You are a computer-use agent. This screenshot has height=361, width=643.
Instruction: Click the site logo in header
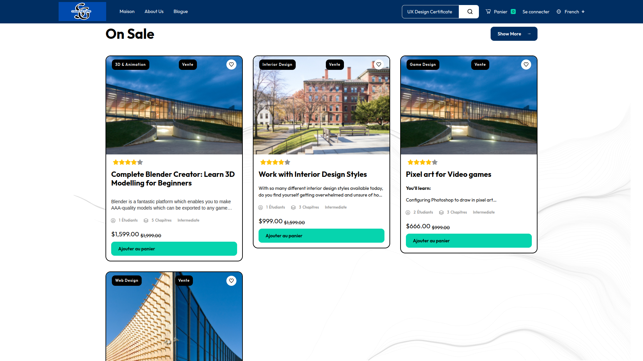click(x=82, y=11)
